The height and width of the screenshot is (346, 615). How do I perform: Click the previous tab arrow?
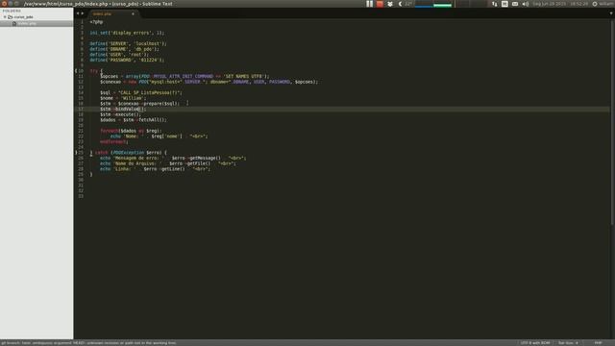[78, 13]
